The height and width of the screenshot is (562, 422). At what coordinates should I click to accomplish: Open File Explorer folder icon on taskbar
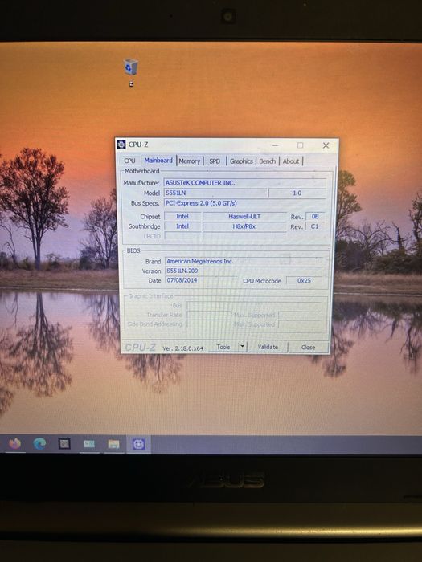pyautogui.click(x=114, y=444)
